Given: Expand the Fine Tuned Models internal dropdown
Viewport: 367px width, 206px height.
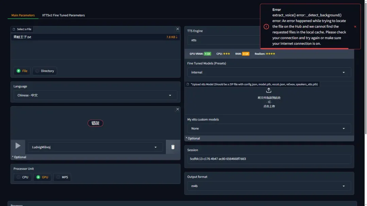Looking at the screenshot, I should pos(269,72).
